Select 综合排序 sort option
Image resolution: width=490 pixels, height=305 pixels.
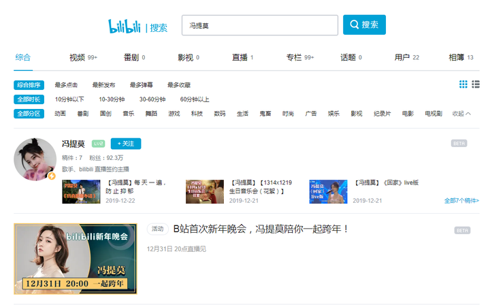coord(29,85)
